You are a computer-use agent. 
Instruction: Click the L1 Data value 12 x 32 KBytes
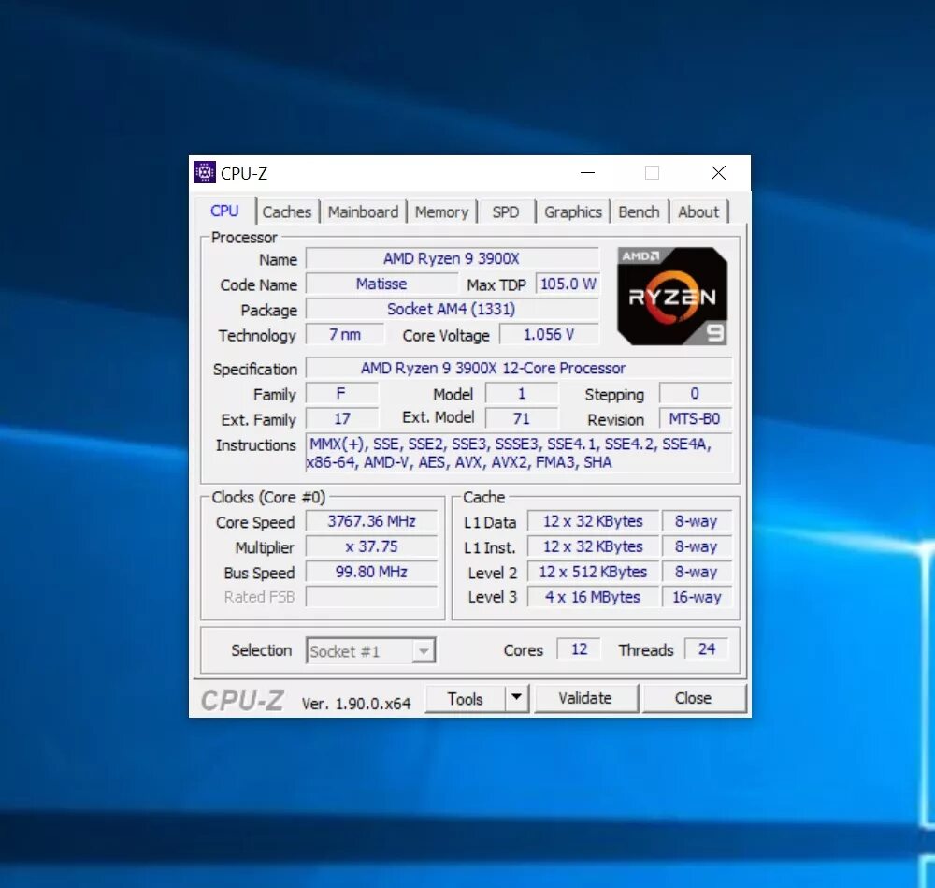[x=593, y=521]
